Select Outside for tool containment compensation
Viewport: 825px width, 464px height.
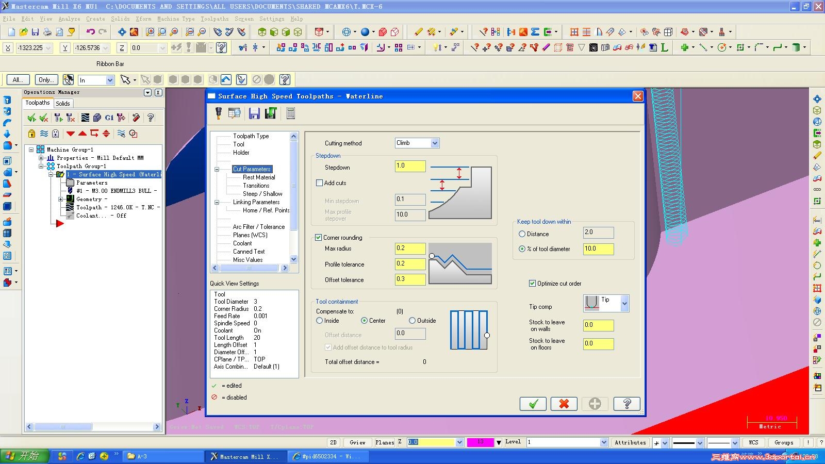[x=412, y=321]
